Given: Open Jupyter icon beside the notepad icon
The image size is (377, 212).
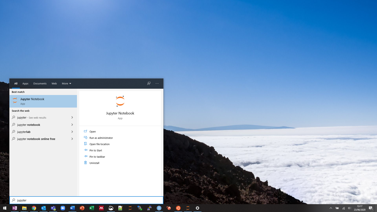Looking at the screenshot, I should point(130,208).
